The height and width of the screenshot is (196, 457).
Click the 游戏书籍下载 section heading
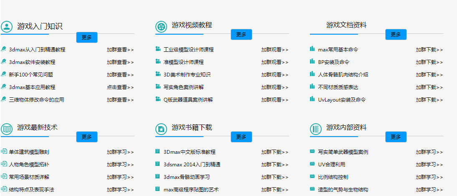[192, 127]
